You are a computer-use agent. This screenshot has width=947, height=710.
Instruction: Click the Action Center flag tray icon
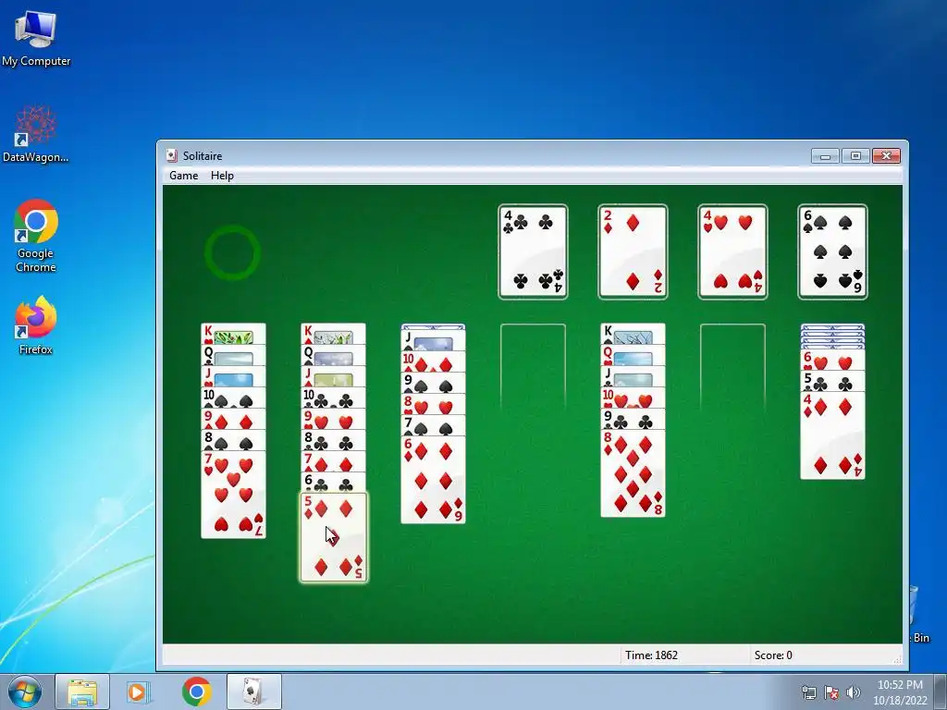point(831,692)
